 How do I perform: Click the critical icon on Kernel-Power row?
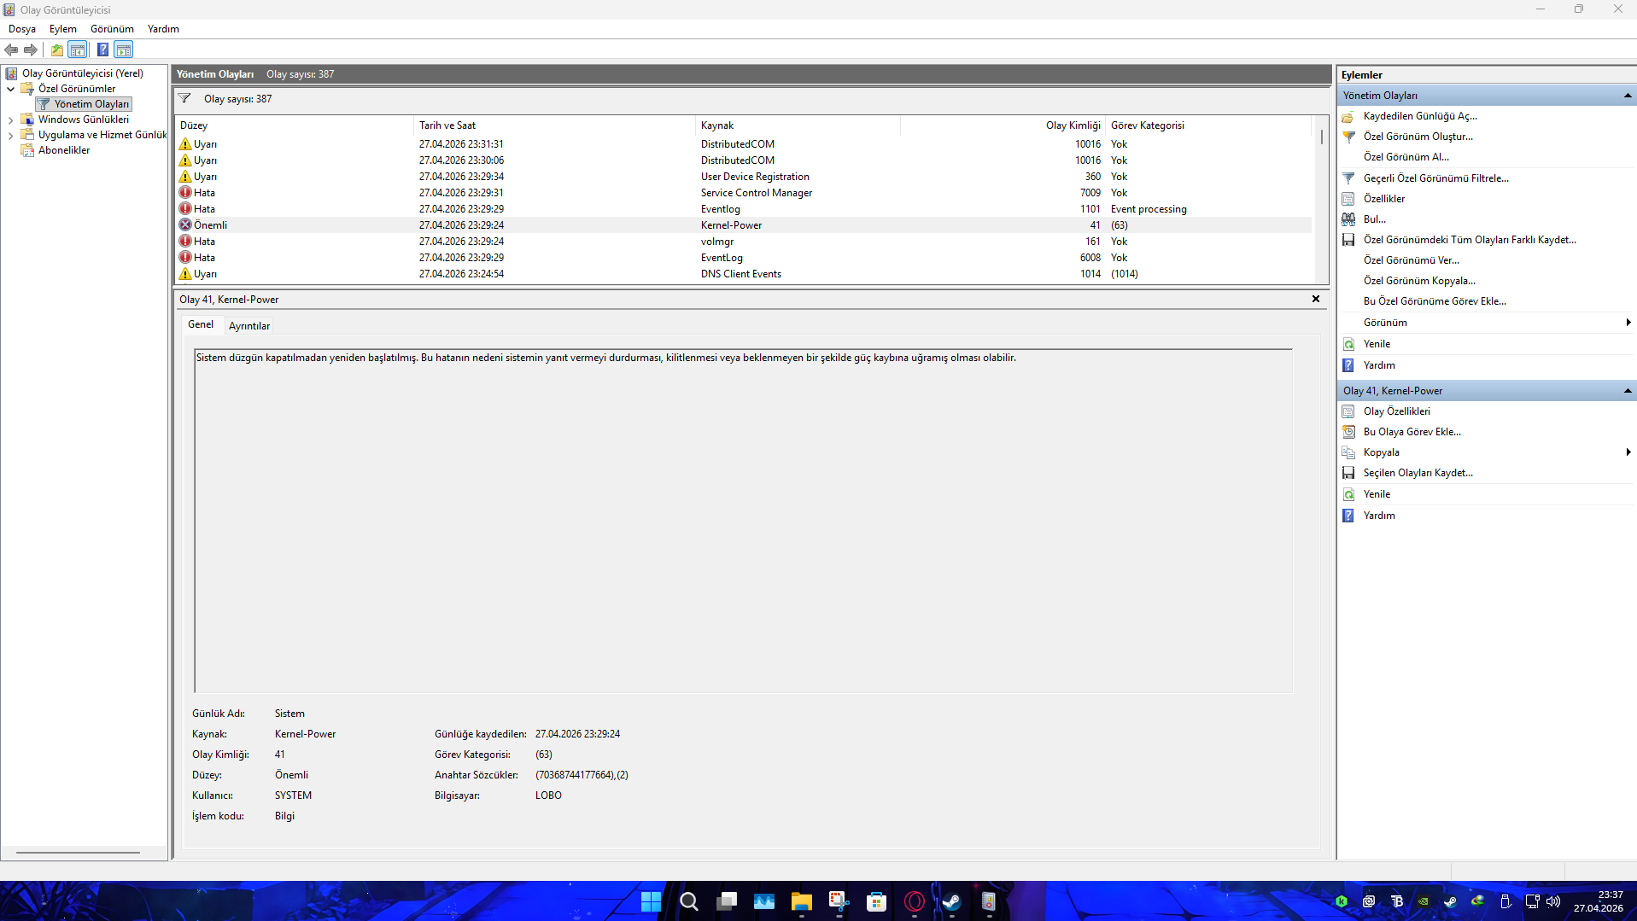point(185,225)
